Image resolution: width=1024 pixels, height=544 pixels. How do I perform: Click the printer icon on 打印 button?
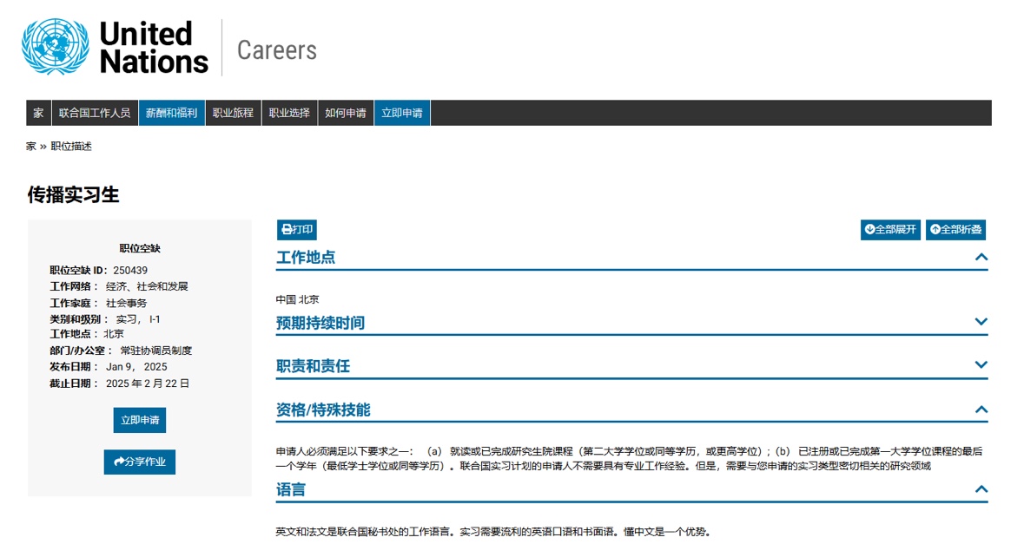tap(287, 230)
